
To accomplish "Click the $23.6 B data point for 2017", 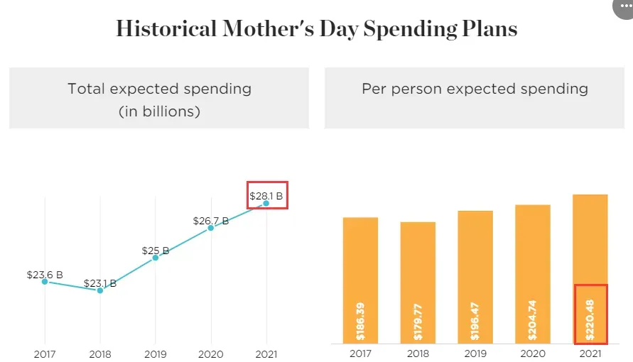I will tap(45, 281).
